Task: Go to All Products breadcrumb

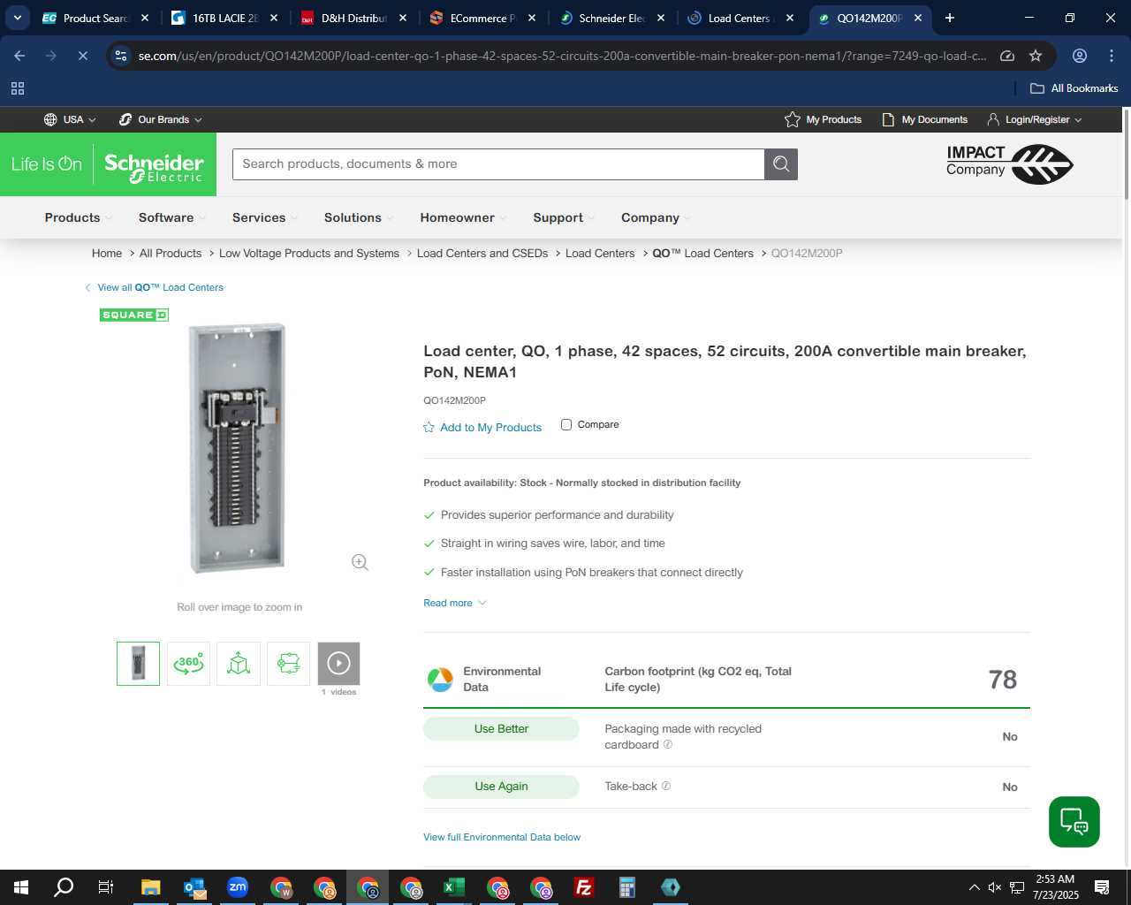Action: (x=171, y=253)
